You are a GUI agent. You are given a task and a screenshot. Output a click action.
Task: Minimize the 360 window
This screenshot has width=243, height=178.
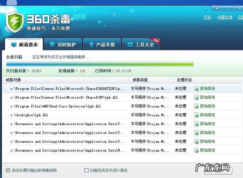click(227, 8)
